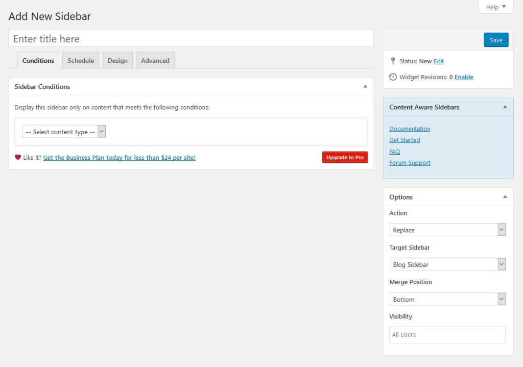Open the Advanced tab
Viewport: 523px width, 367px height.
point(155,60)
